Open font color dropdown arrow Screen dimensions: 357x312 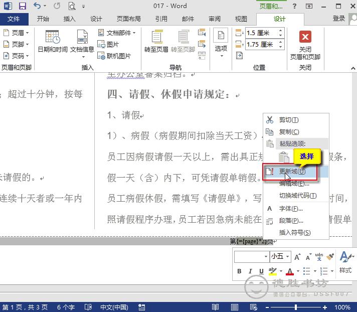(298, 271)
